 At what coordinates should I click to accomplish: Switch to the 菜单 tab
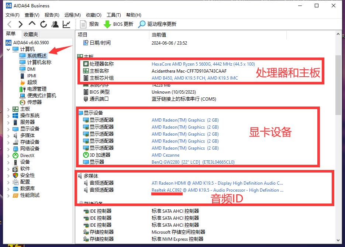[11, 34]
